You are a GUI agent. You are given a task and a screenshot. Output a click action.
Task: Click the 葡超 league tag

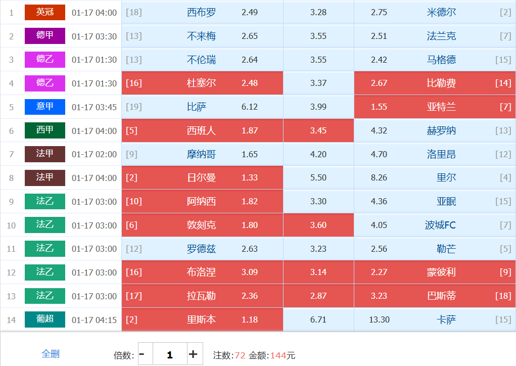45,319
